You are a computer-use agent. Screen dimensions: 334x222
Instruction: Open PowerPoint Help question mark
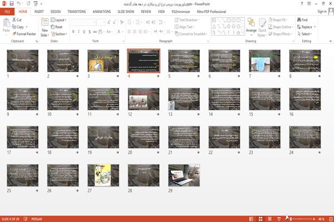coord(302,4)
